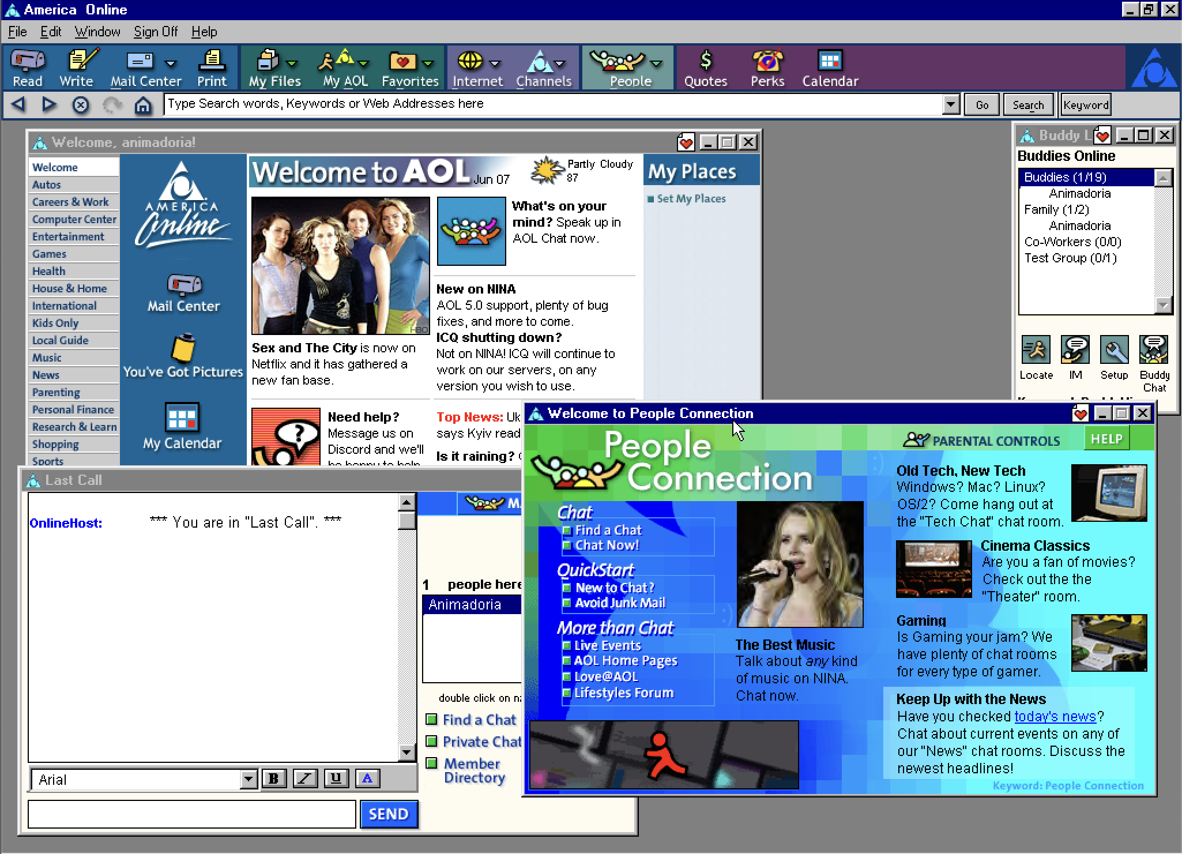This screenshot has height=854, width=1182.
Task: Open Parental Controls in People Connection
Action: [982, 441]
